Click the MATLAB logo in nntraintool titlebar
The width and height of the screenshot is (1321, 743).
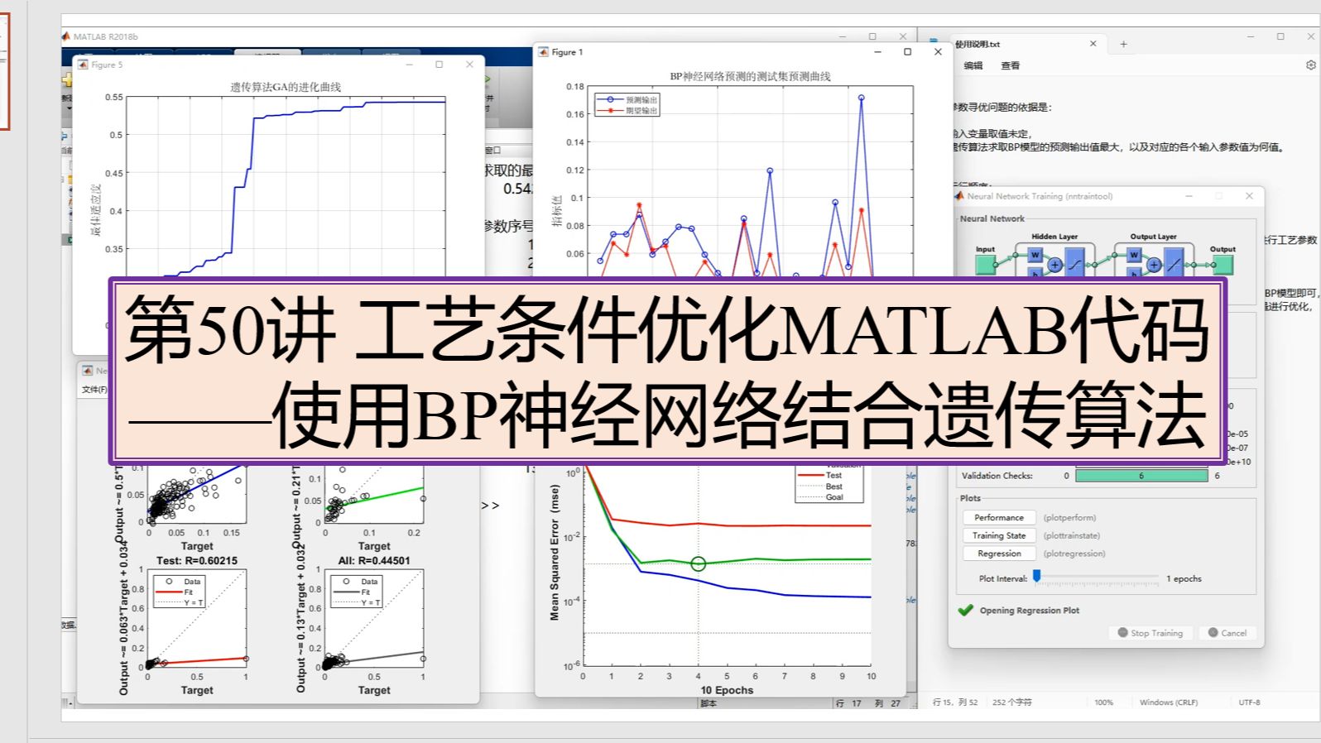point(960,196)
